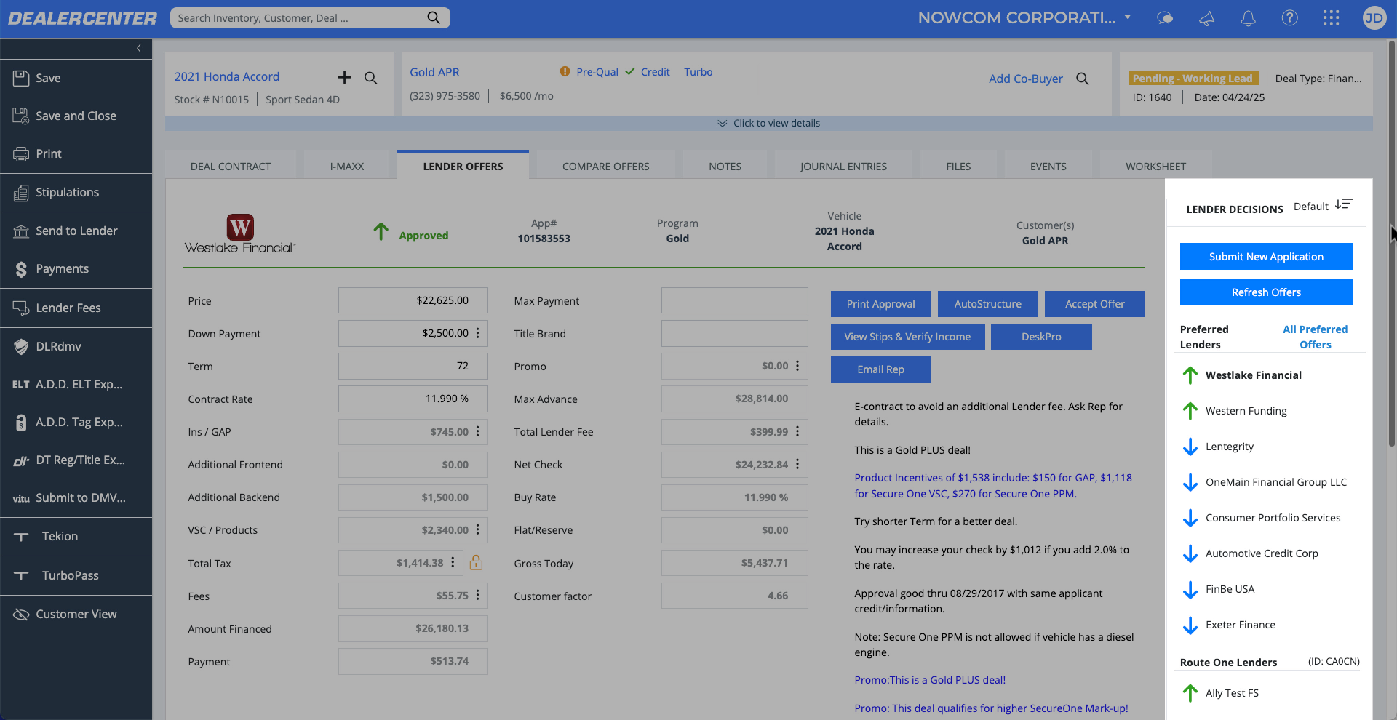This screenshot has width=1397, height=720.
Task: Select Western Funding in preferred lenders
Action: [1246, 411]
